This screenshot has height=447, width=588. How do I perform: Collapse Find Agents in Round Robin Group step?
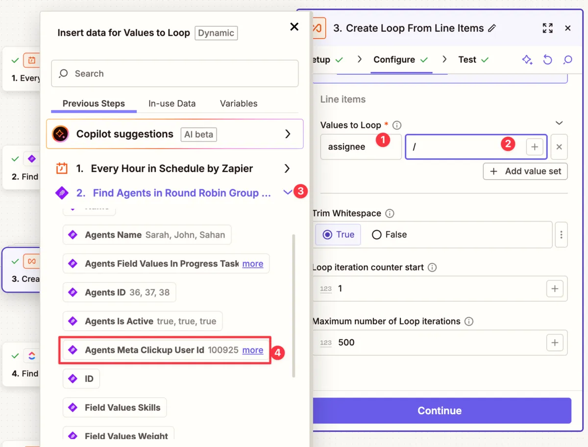[288, 193]
